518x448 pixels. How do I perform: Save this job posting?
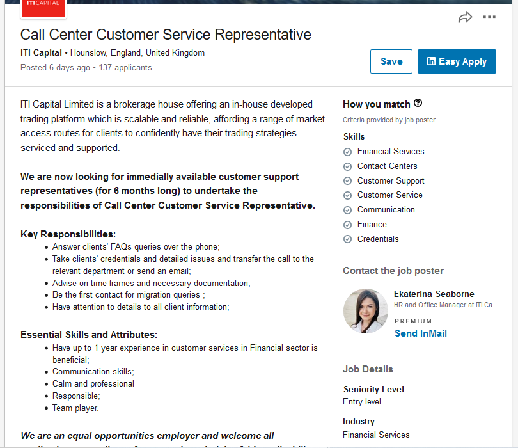pos(391,61)
